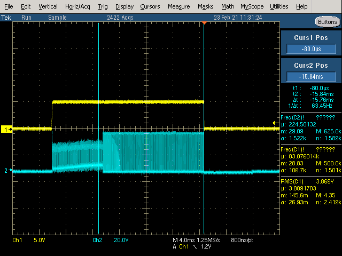
Task: Open the Horiz/Acq menu
Action: (77, 6)
